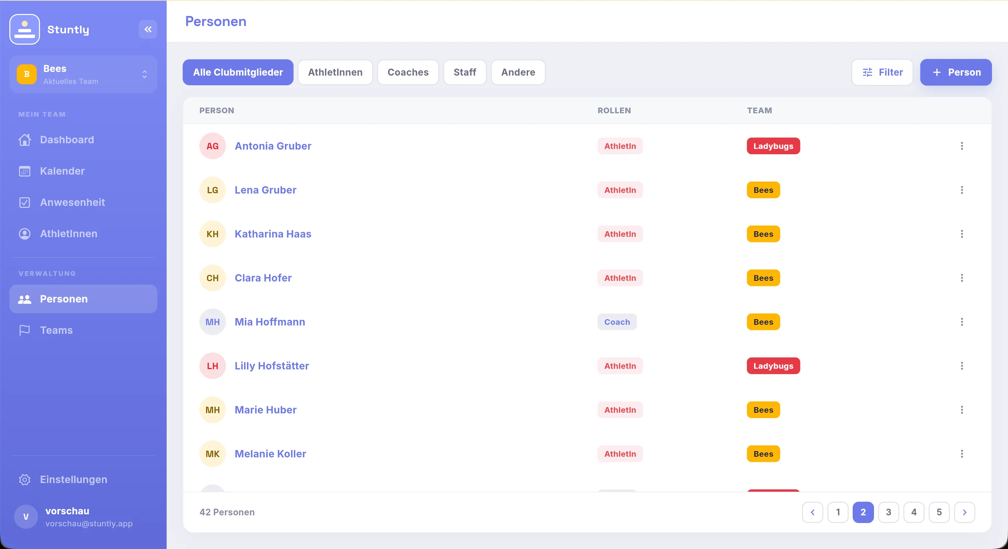Open the vorschau user profile
The height and width of the screenshot is (549, 1008).
point(83,517)
